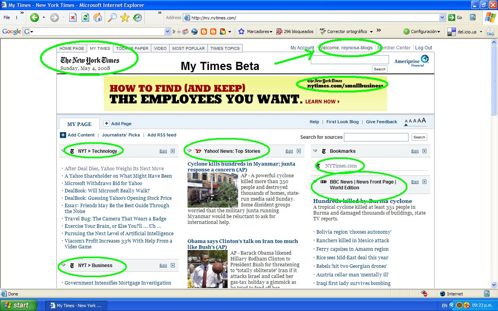Viewport: 498px width, 311px height.
Task: Open the My Account link
Action: [x=302, y=48]
